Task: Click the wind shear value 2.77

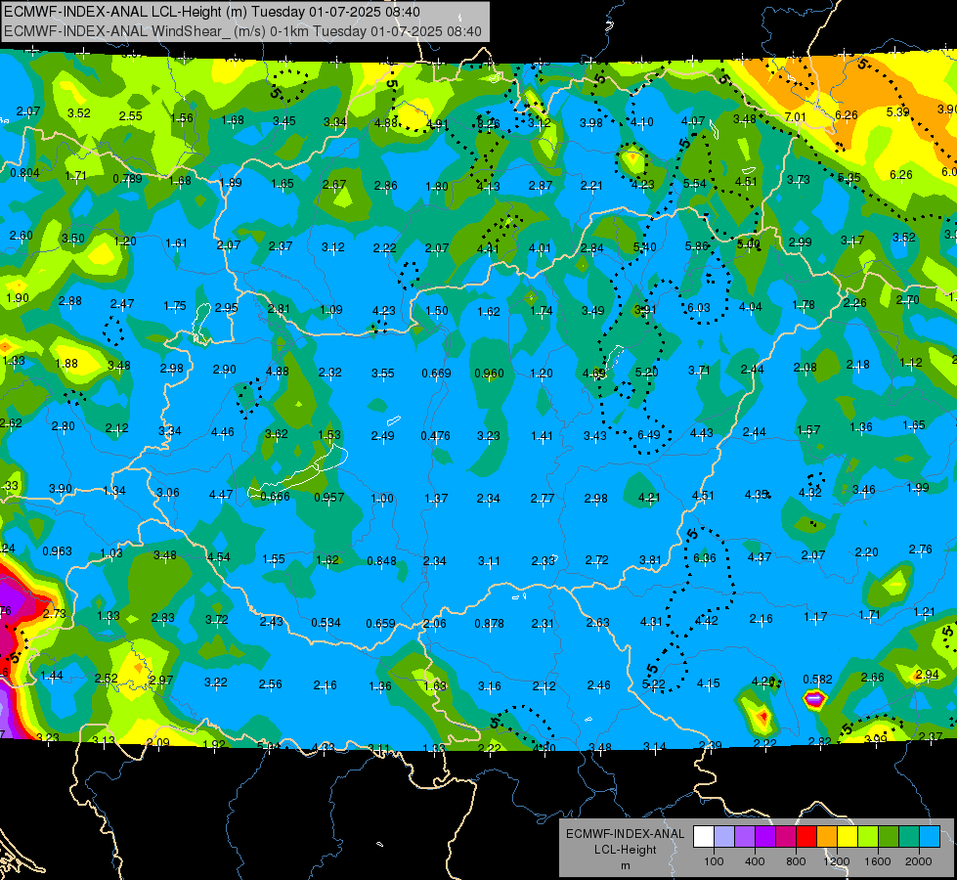Action: click(x=543, y=499)
